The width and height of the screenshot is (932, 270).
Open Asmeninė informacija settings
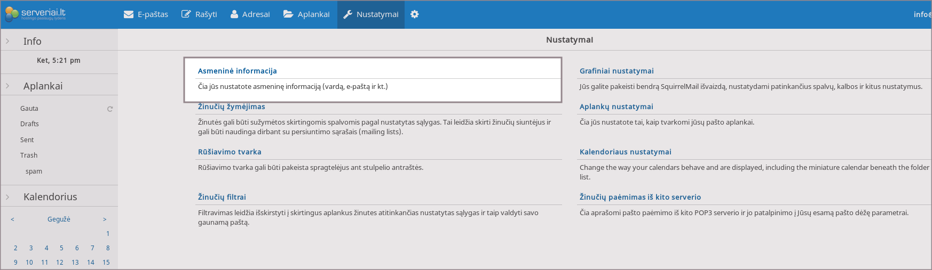237,71
